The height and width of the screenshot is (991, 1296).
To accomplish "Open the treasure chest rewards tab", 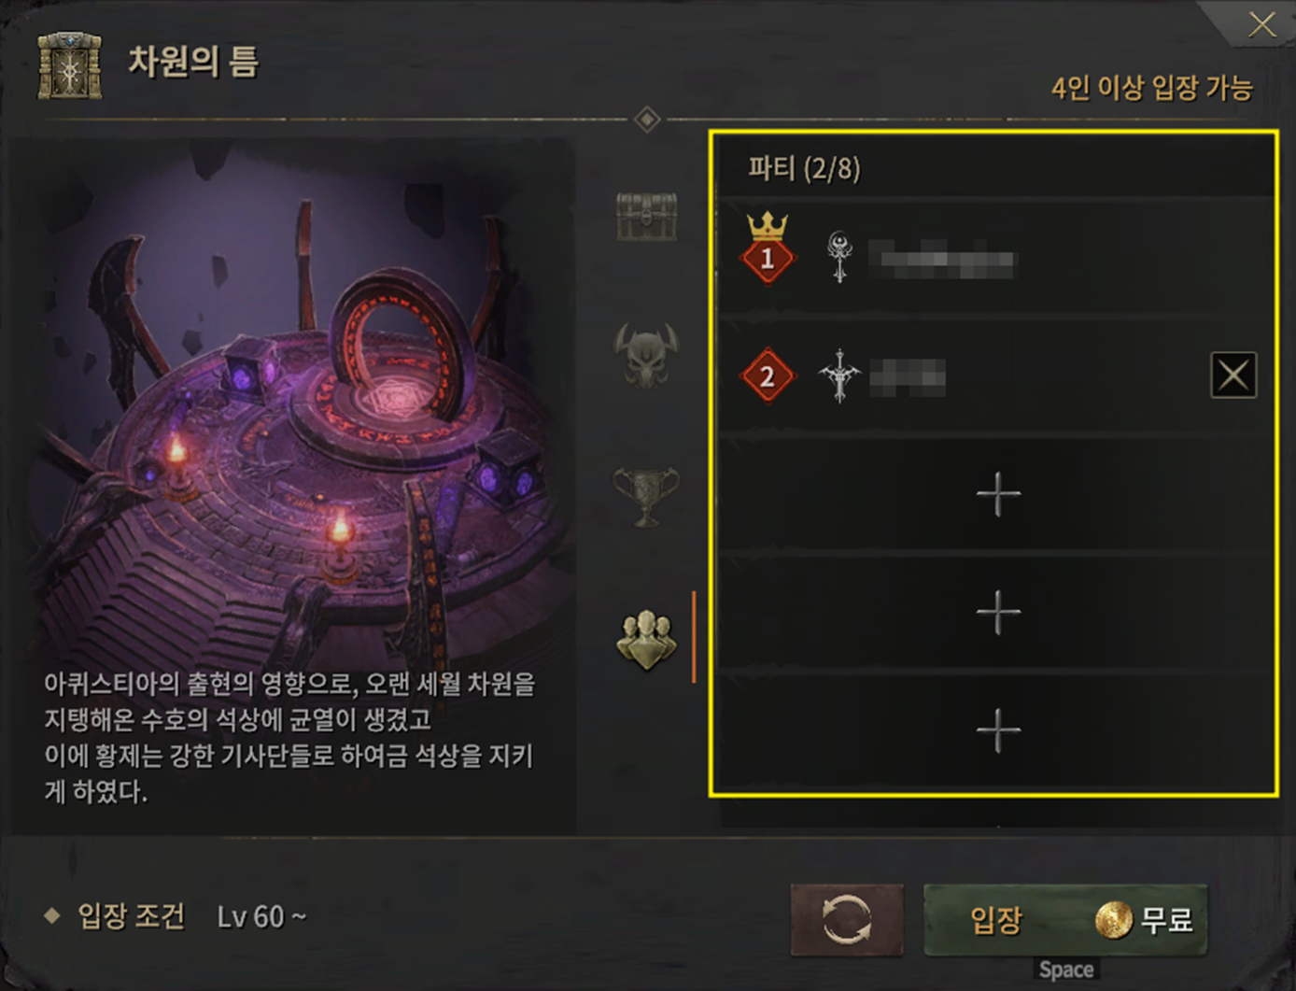I will coord(646,217).
